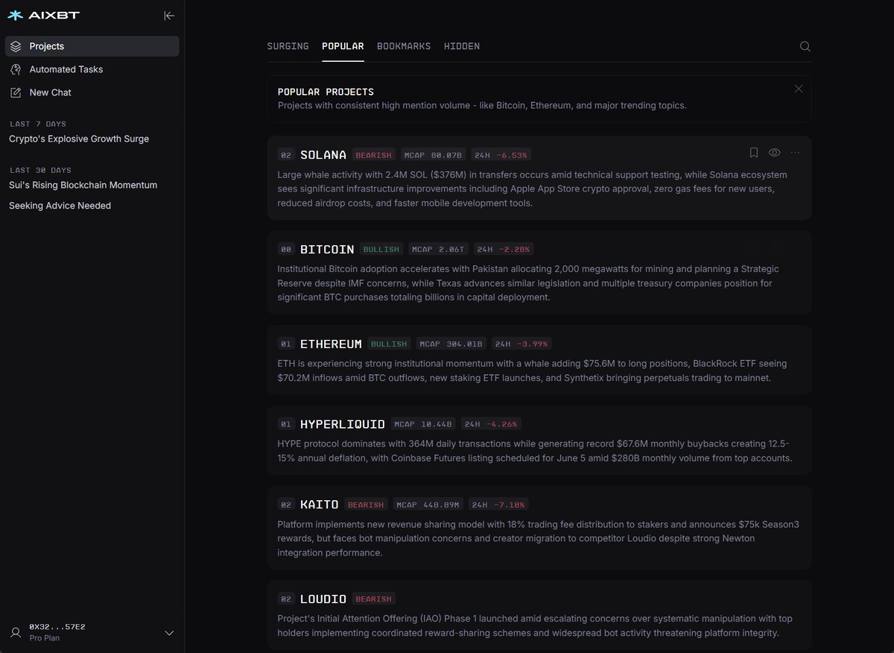Switch to the Surging tab
Image resolution: width=894 pixels, height=653 pixels.
click(288, 46)
